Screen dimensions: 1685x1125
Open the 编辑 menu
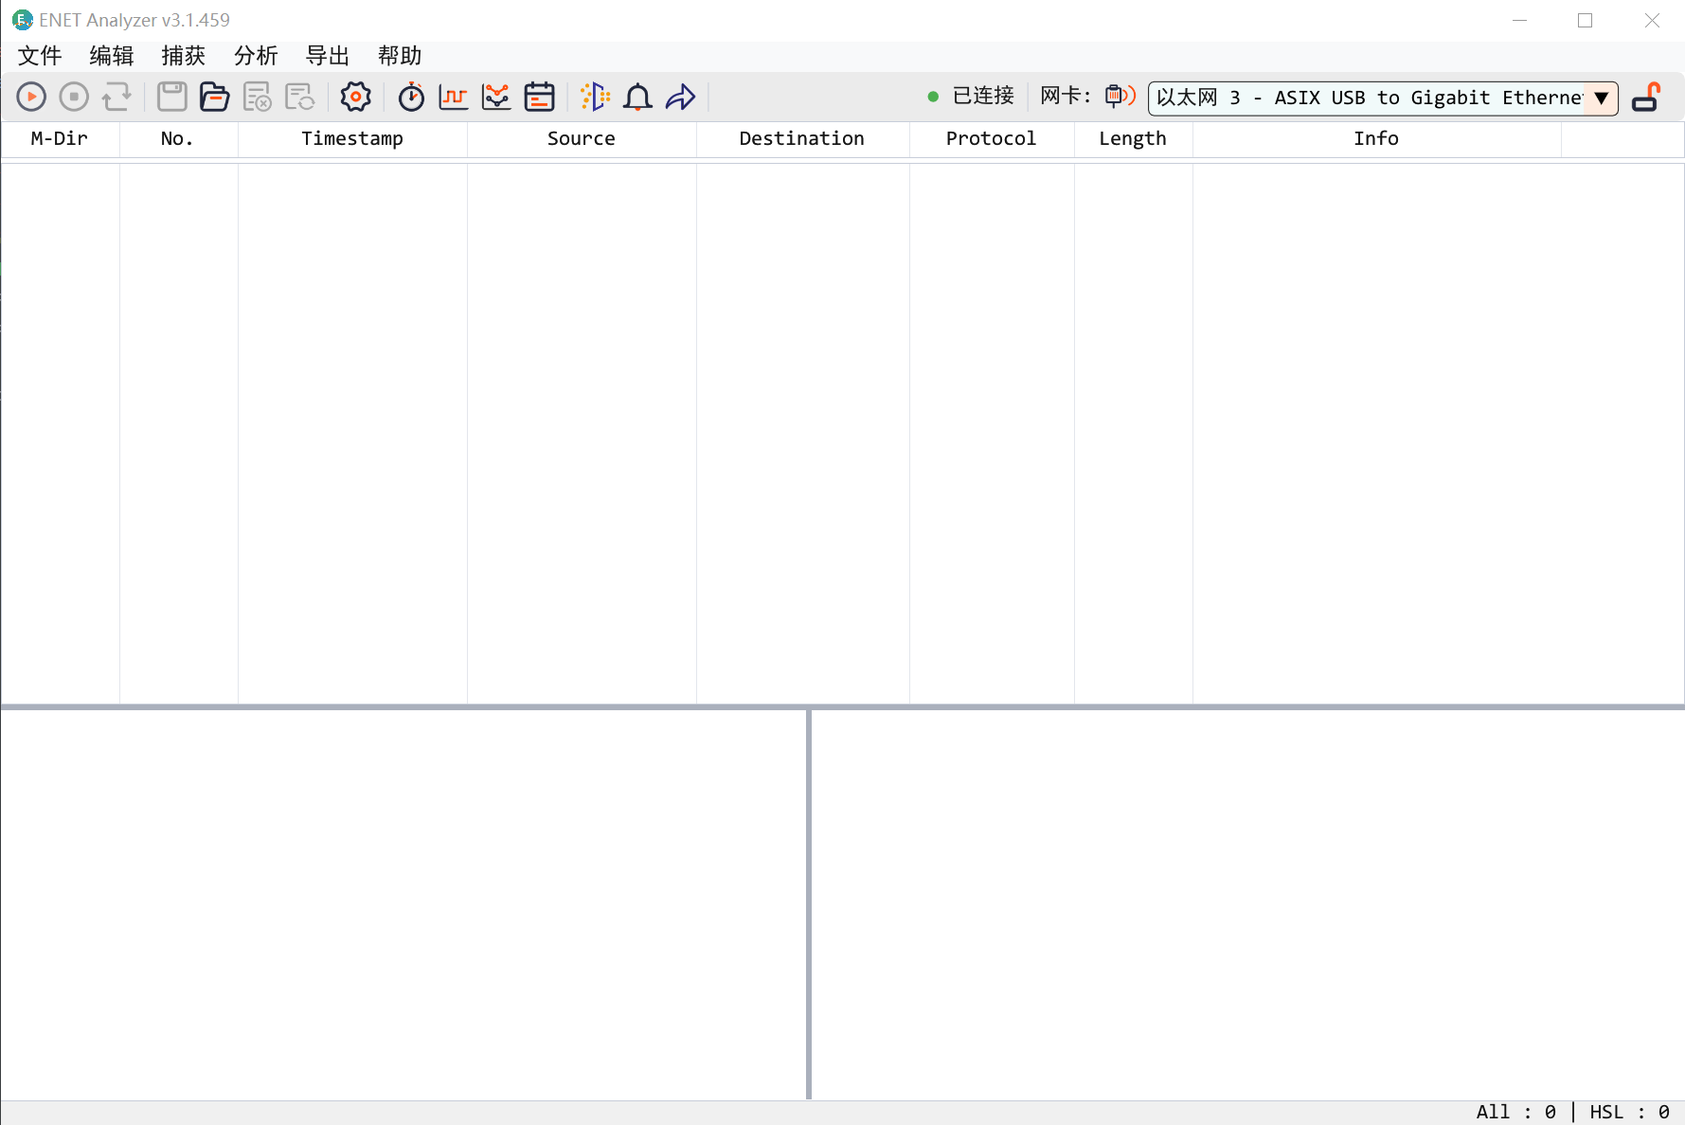point(112,56)
